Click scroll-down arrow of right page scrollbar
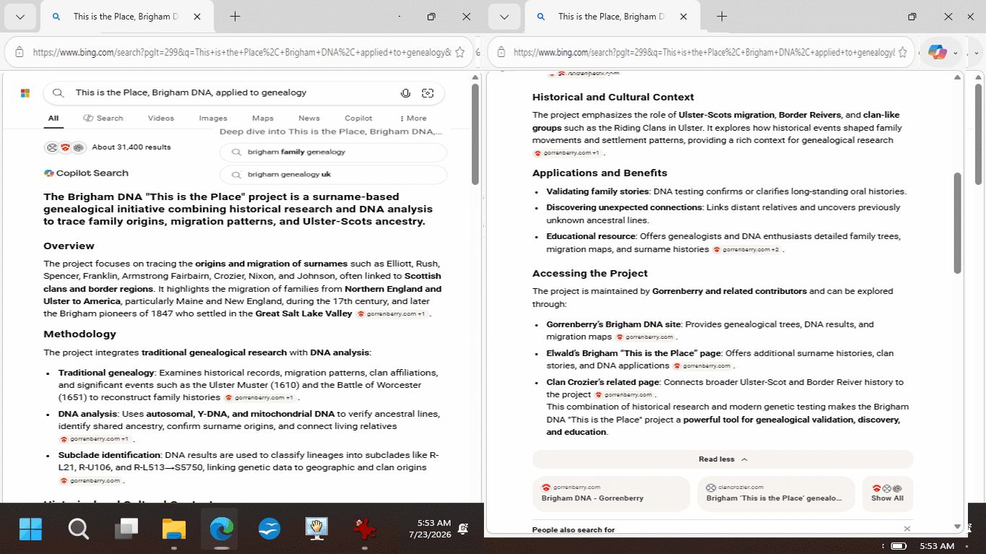 click(x=958, y=527)
